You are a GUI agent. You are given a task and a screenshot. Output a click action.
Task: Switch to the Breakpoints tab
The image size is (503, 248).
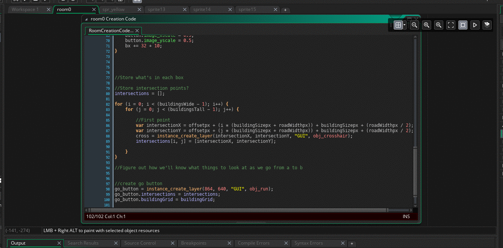tap(193, 243)
